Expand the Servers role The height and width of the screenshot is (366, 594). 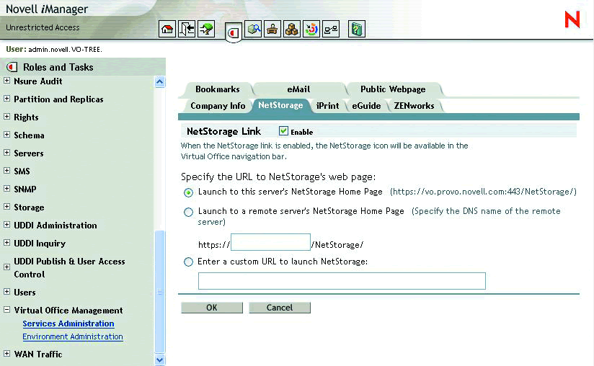[x=6, y=153]
